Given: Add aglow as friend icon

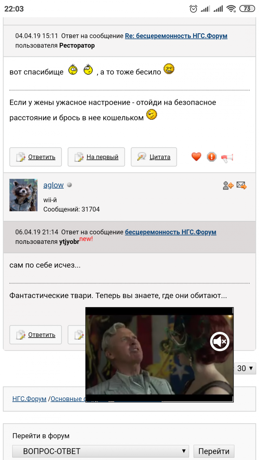Looking at the screenshot, I should click(x=228, y=185).
